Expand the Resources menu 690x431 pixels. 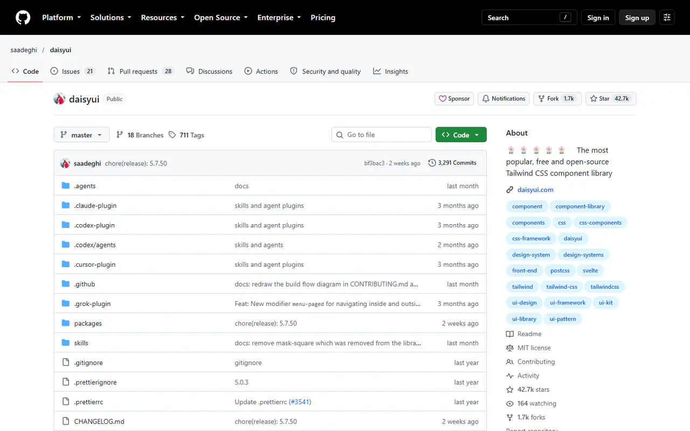163,18
